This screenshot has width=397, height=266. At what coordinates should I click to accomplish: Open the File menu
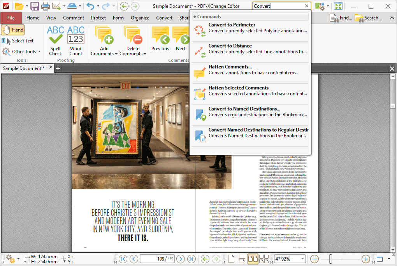pos(11,18)
